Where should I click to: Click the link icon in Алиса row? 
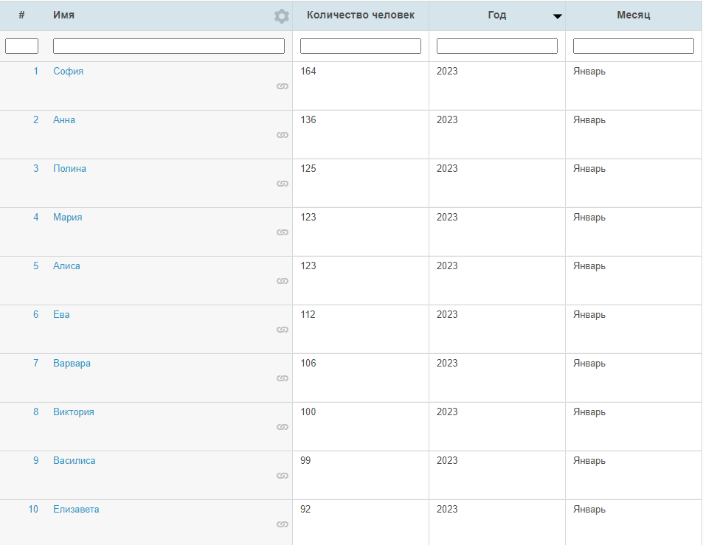click(282, 281)
